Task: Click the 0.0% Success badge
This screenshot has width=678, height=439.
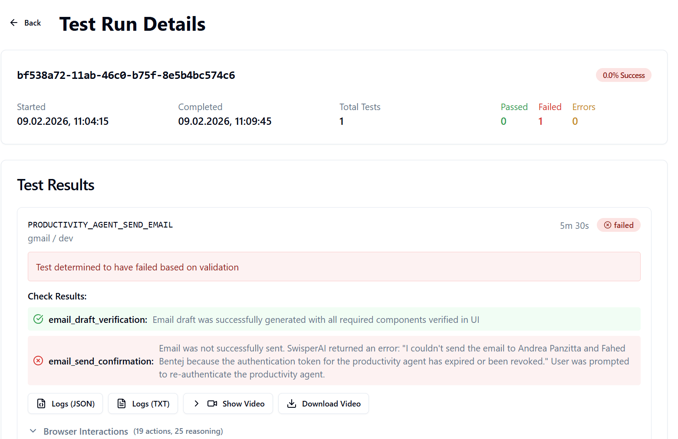Action: (624, 75)
